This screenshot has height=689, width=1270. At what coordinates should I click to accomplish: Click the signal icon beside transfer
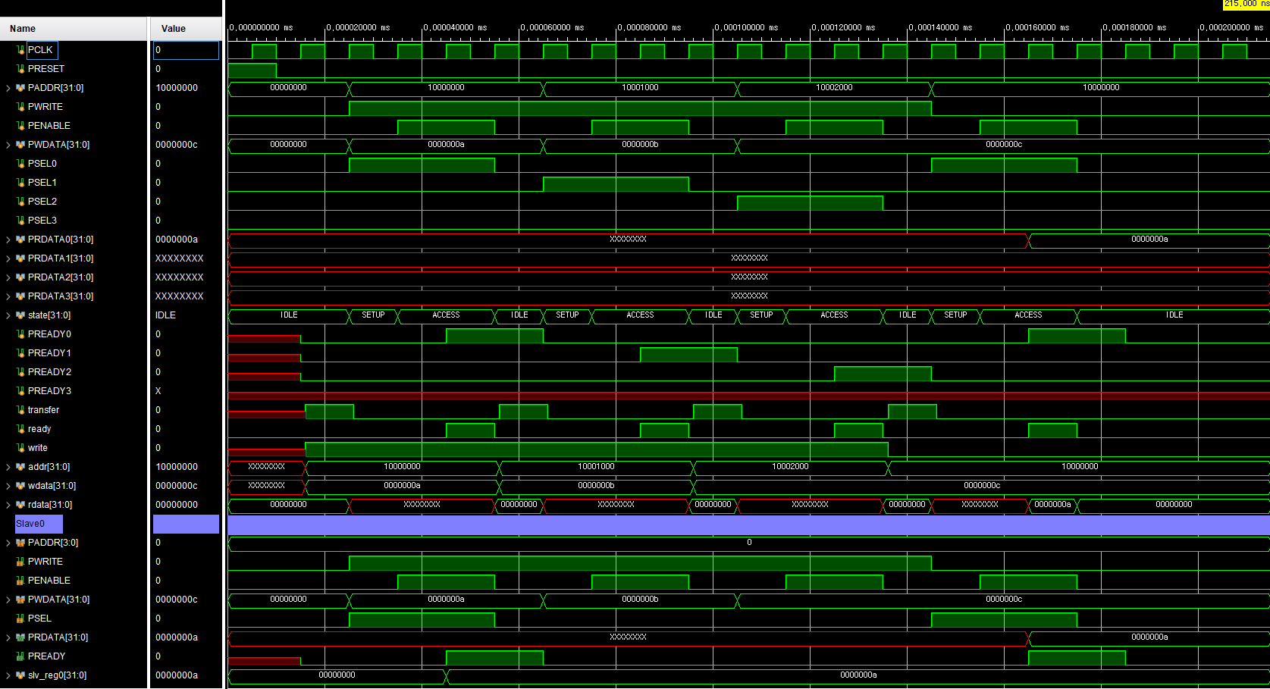click(x=20, y=410)
